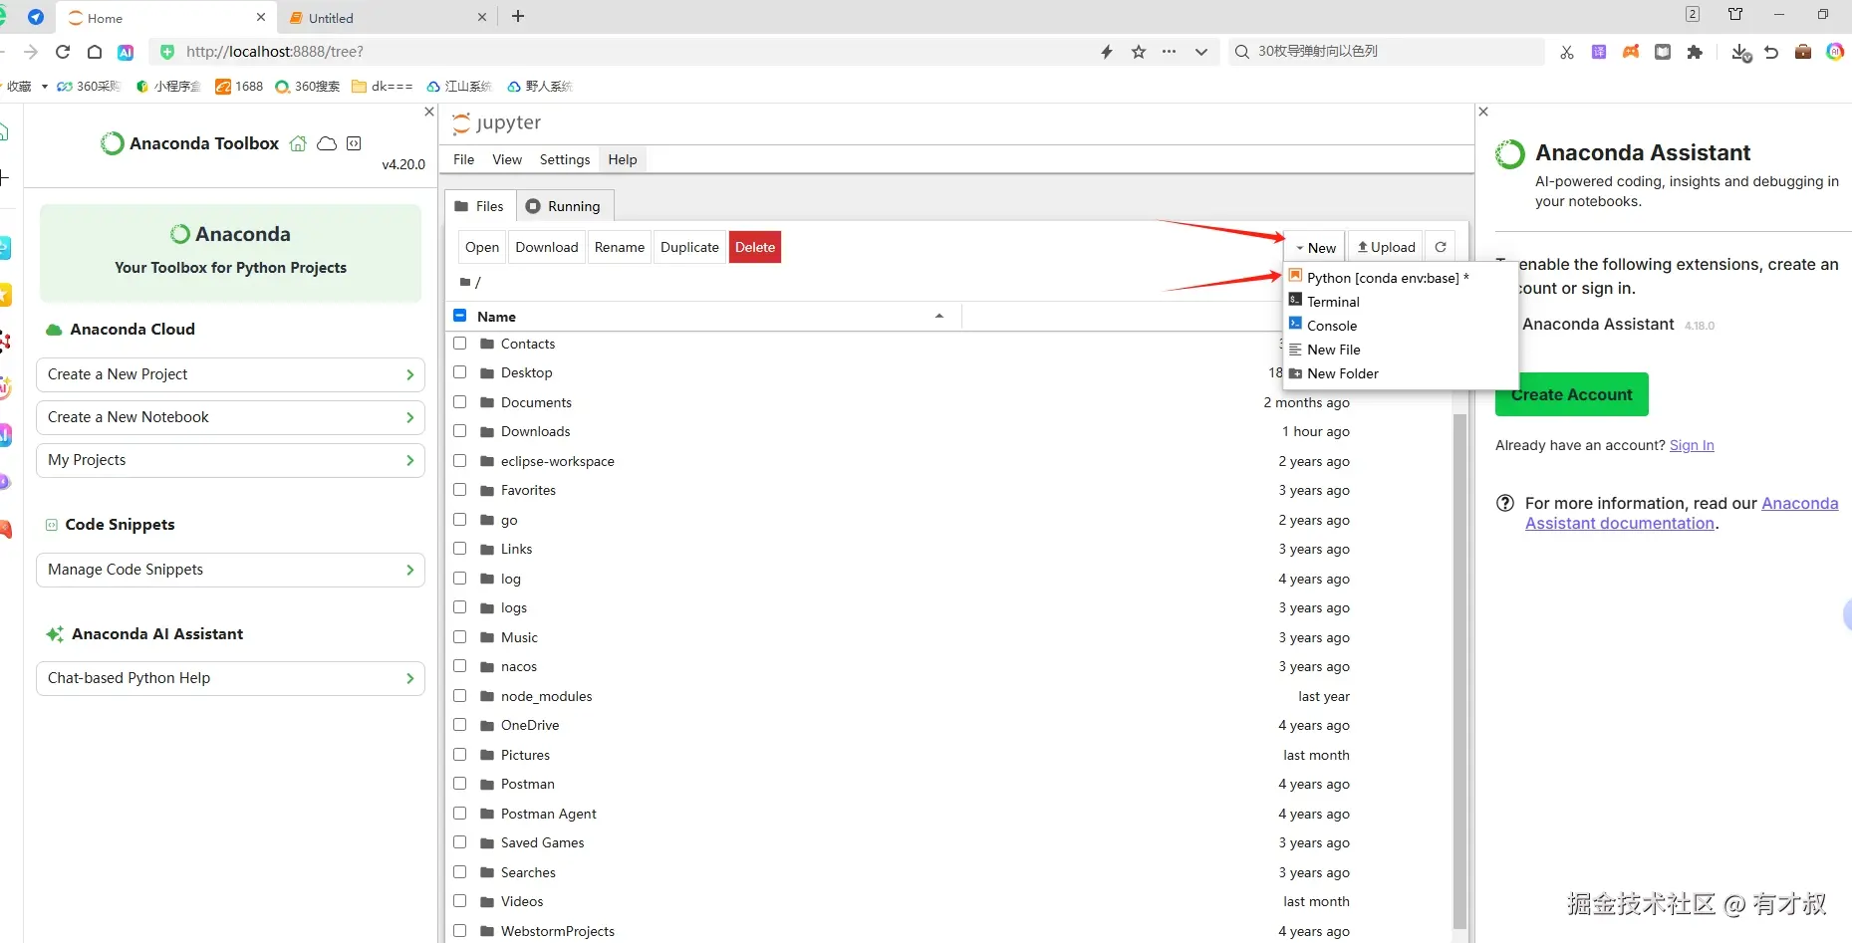This screenshot has height=943, width=1852.
Task: Click the Duplicate button
Action: tap(689, 247)
